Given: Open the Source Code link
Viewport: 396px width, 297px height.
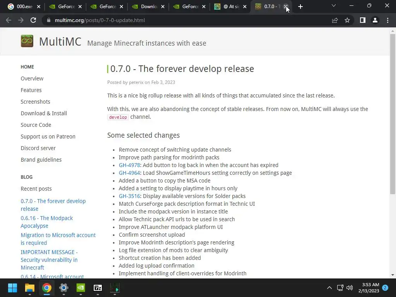Looking at the screenshot, I should [x=36, y=125].
